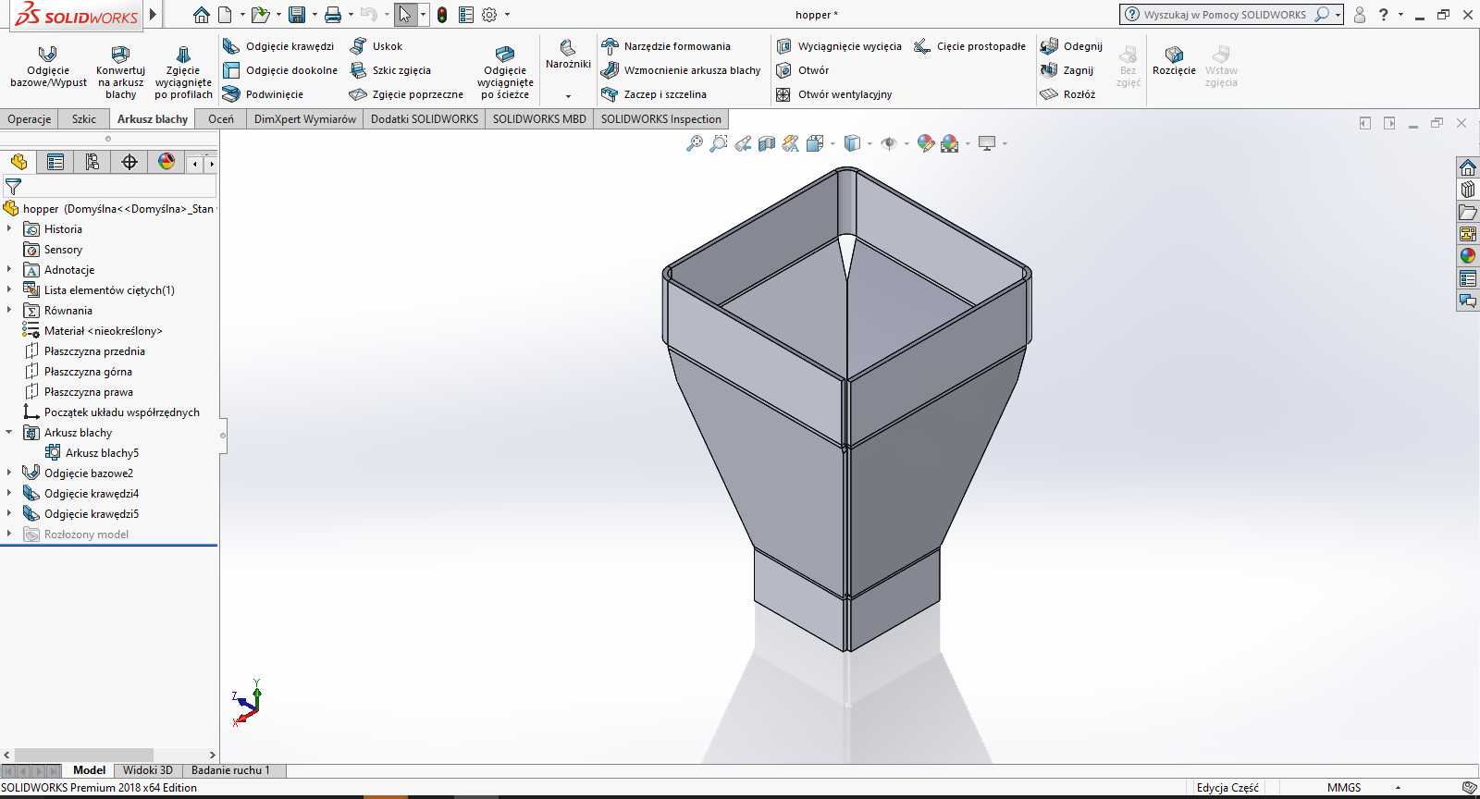Click the Odegnij unfold tool

pyautogui.click(x=1071, y=46)
